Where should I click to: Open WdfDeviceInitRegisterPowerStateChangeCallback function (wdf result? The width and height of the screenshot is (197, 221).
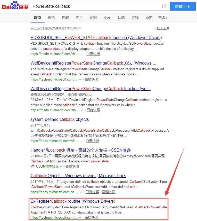(91, 89)
